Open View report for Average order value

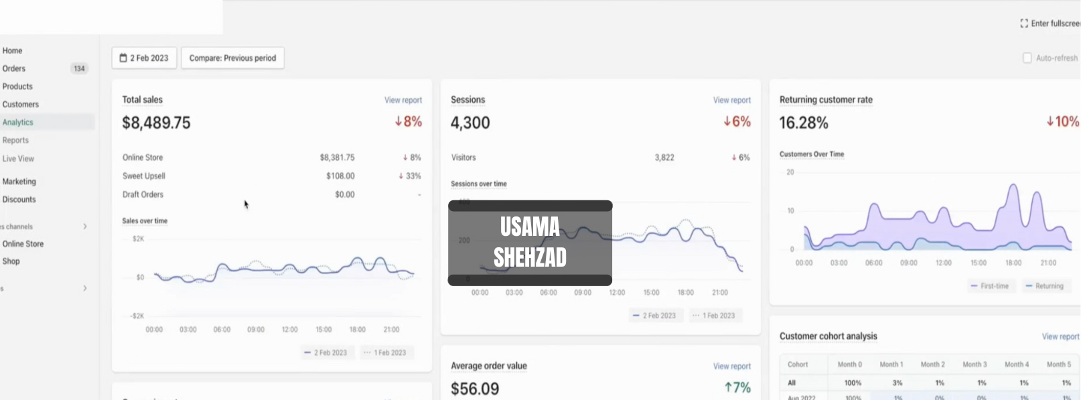tap(732, 366)
